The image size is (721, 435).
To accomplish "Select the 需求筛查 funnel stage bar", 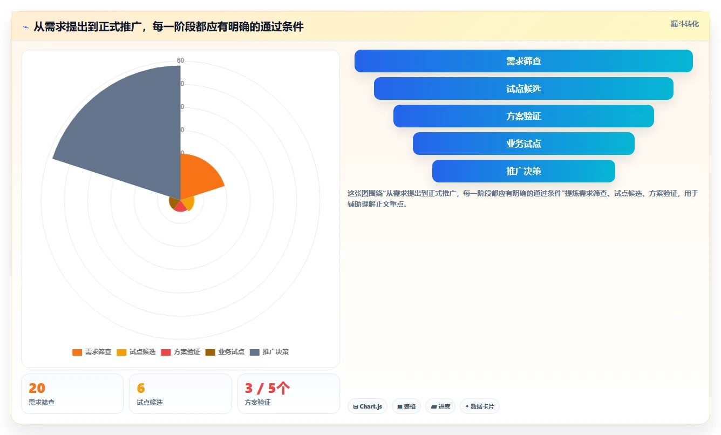I will (x=523, y=61).
